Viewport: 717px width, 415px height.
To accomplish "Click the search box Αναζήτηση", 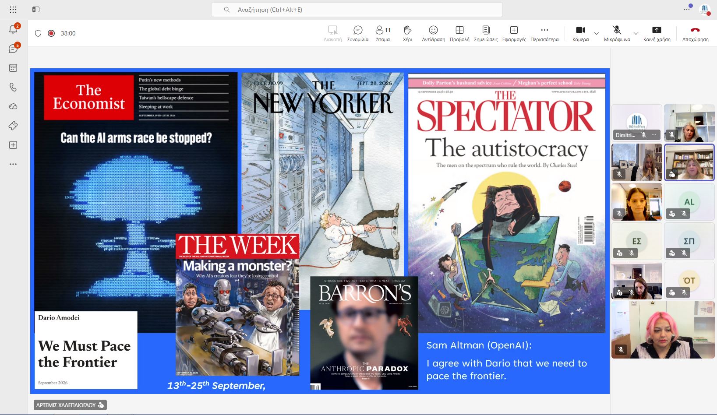I will click(357, 10).
